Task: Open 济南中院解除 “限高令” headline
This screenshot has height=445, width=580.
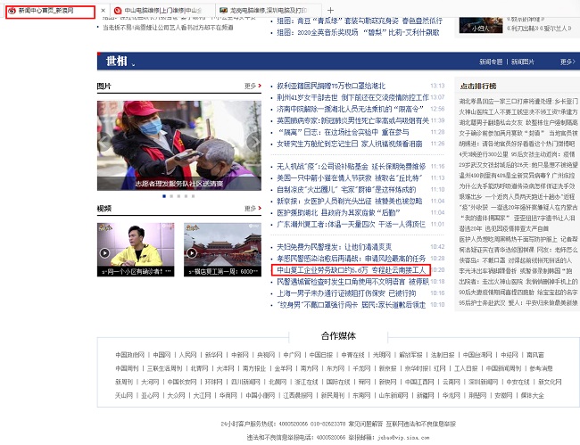Action: pos(350,109)
